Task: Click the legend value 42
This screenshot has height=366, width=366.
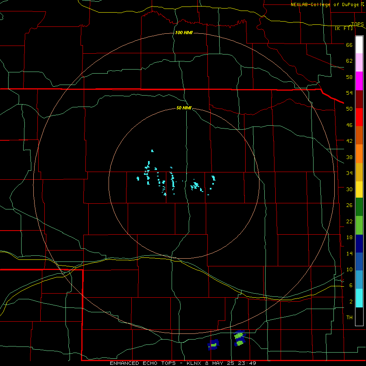Action: click(x=349, y=141)
